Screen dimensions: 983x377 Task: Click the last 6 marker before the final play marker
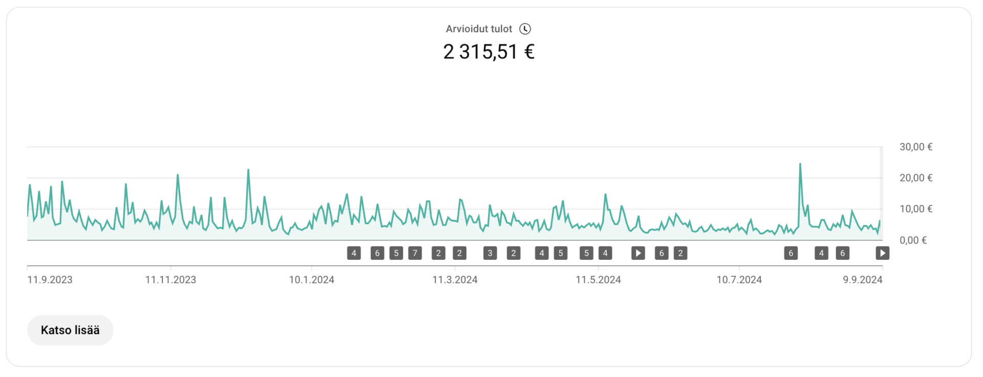click(x=842, y=253)
